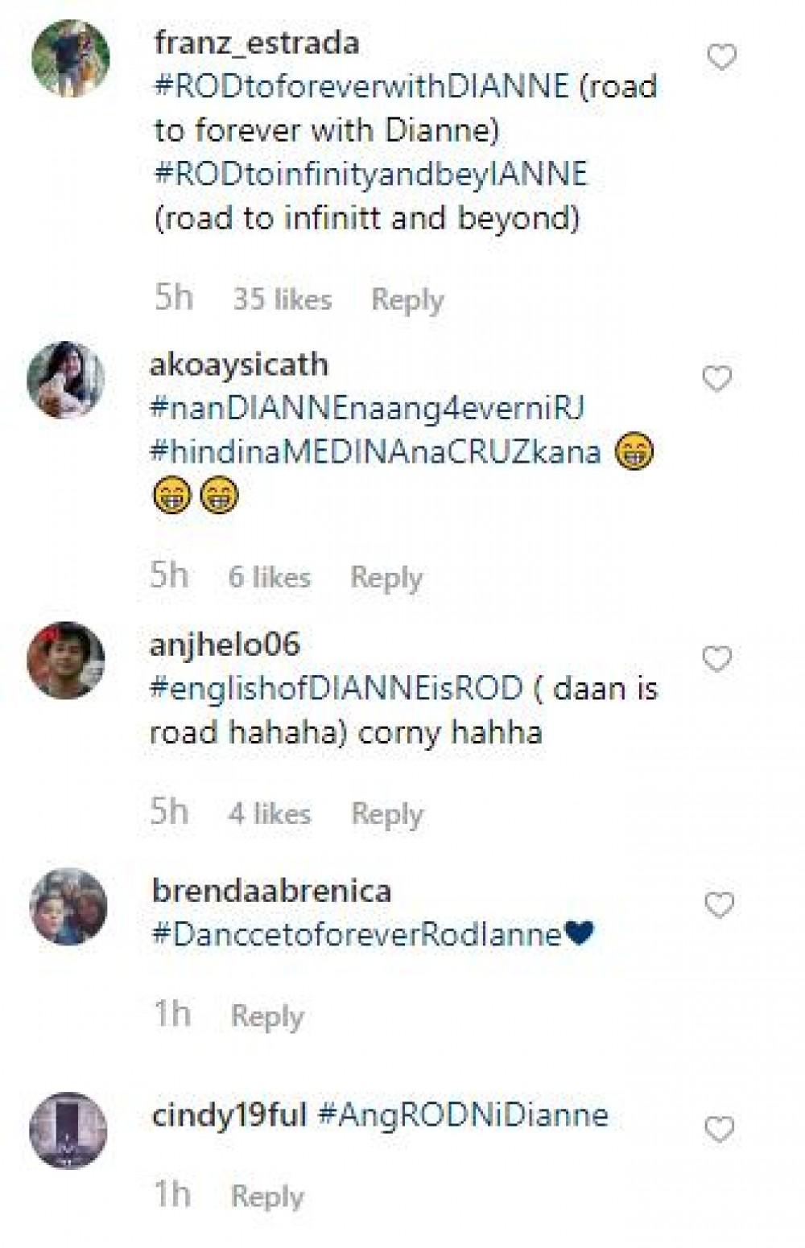
Task: Reply to cindy19ful's comment
Action: (267, 1196)
